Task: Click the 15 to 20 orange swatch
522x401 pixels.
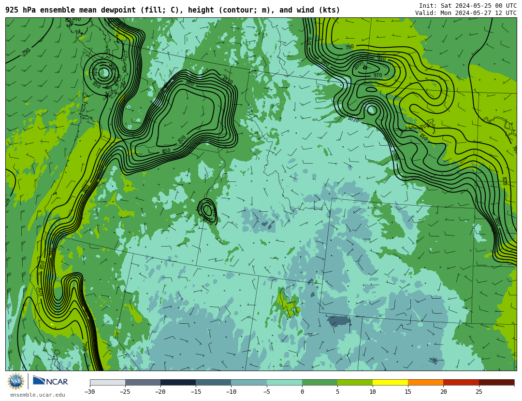Action: point(426,383)
